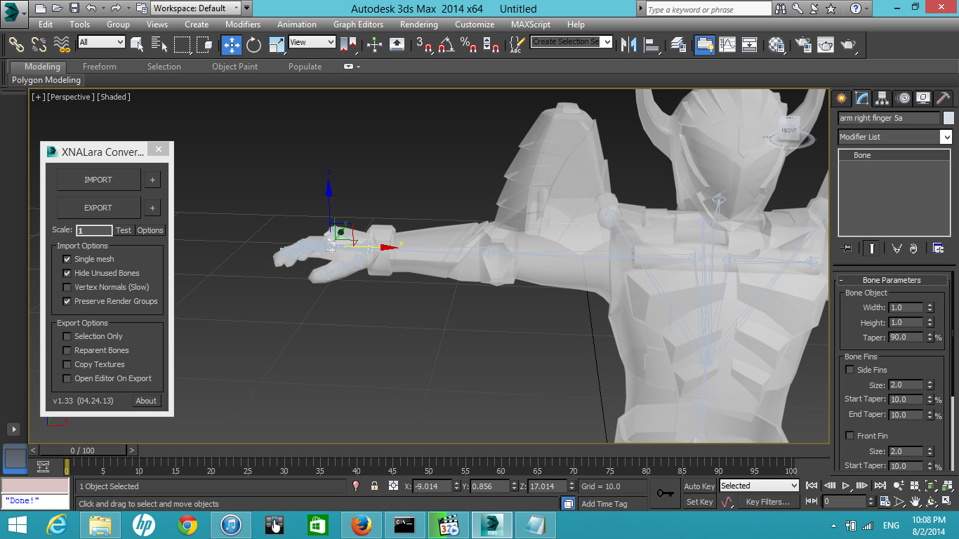Toggle Percent Snap in toolbar
The image size is (959, 539).
tap(468, 44)
